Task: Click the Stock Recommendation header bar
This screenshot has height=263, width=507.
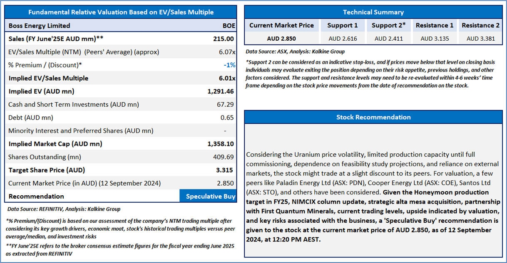Action: [x=373, y=117]
